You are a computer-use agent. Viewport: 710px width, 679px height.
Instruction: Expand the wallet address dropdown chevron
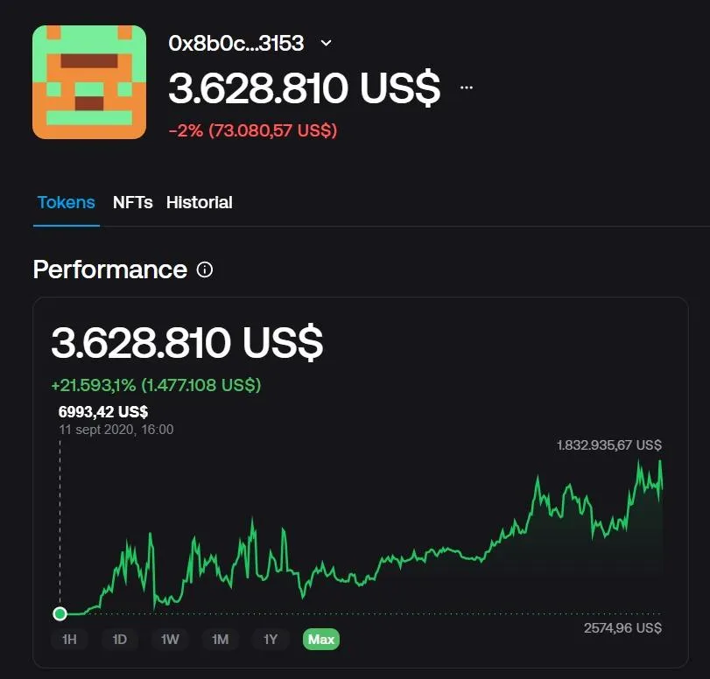coord(326,43)
